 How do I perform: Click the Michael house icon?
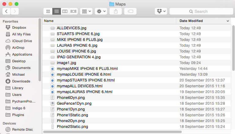(8, 74)
